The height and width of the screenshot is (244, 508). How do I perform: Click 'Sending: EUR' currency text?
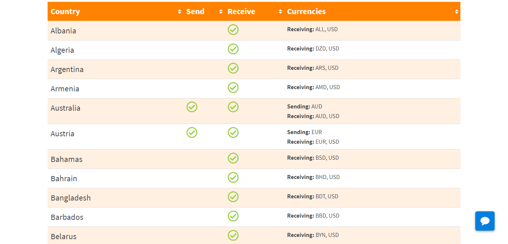[305, 132]
